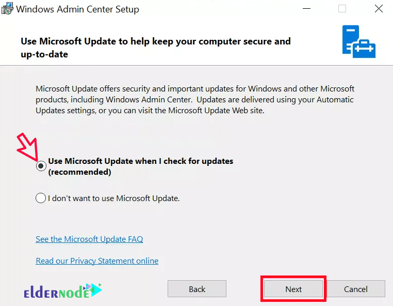
Task: Minimize the Windows Admin Center Setup window
Action: tap(306, 9)
